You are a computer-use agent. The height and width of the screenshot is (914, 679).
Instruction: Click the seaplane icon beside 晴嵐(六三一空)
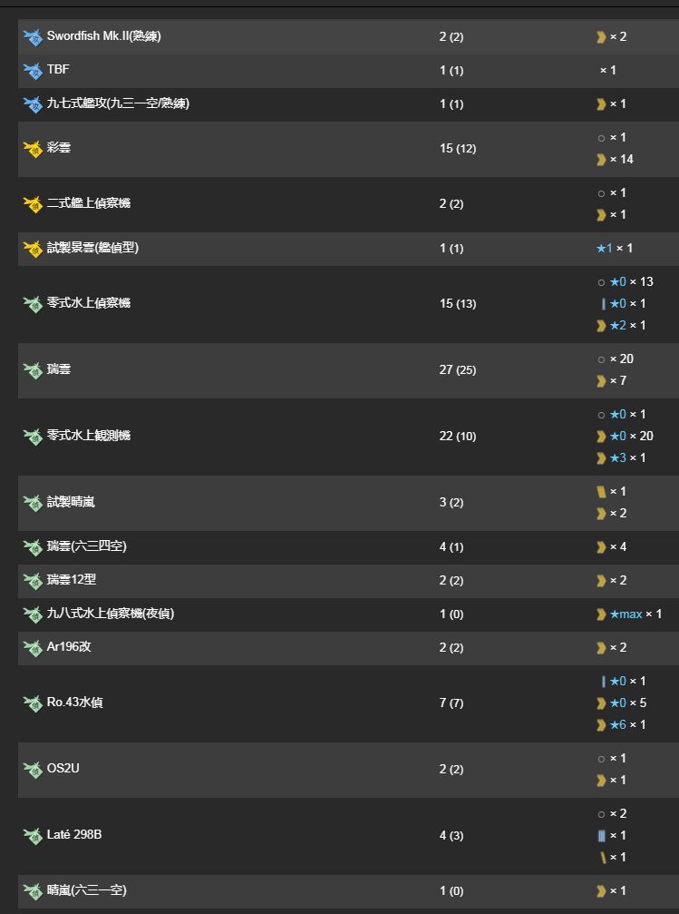click(33, 891)
